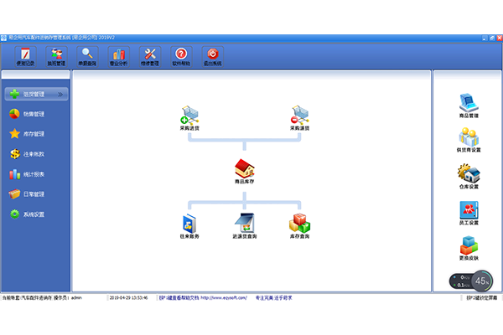The height and width of the screenshot is (335, 503).
Task: Open software help with the red question-mark icon
Action: pyautogui.click(x=181, y=57)
